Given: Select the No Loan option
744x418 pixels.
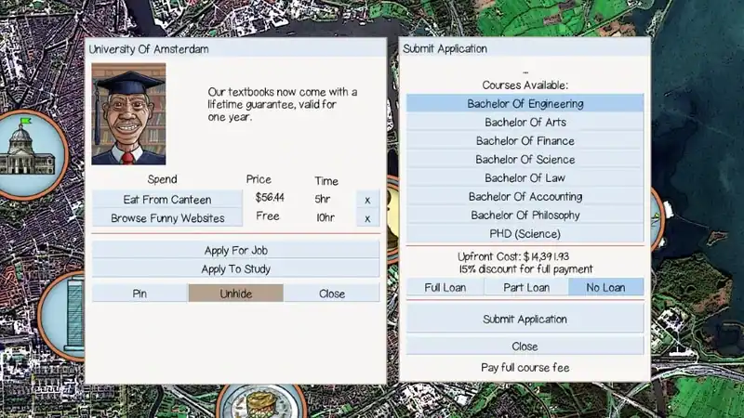Looking at the screenshot, I should [x=606, y=288].
